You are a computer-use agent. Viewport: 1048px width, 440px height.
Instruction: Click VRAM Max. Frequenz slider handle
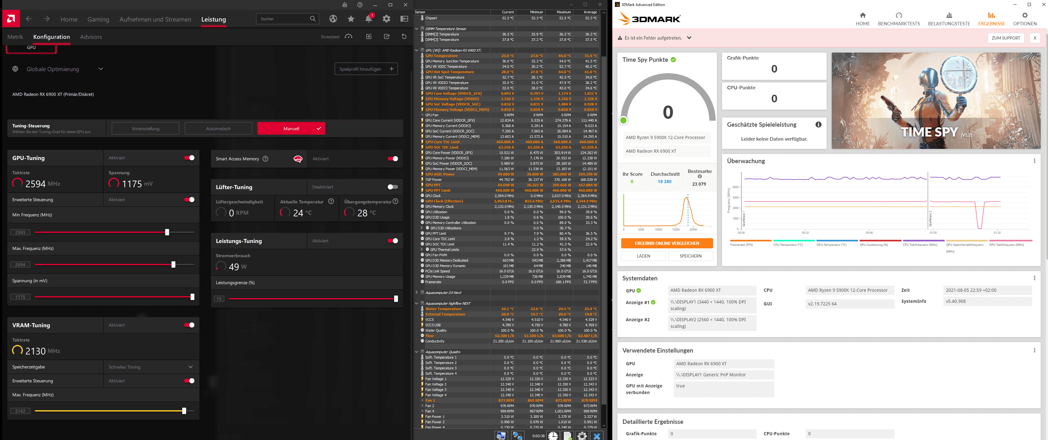tap(184, 411)
